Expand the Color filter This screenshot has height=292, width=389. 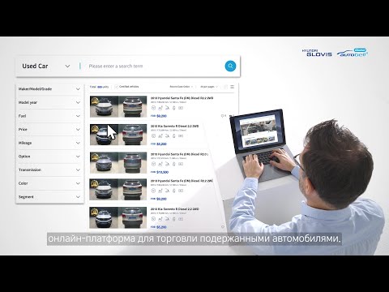[49, 183]
